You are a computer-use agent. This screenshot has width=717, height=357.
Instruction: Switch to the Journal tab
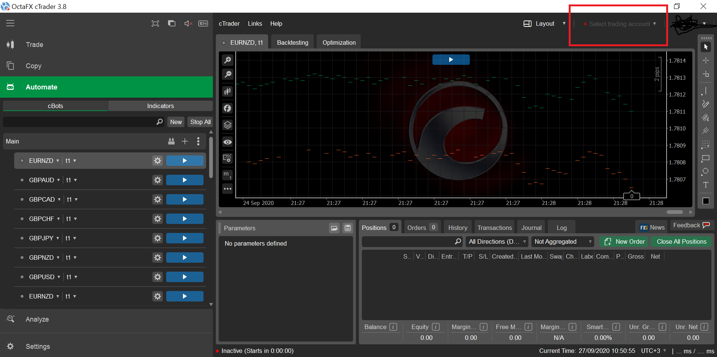(x=531, y=228)
